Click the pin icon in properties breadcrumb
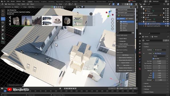The image size is (170, 96). 168,37
